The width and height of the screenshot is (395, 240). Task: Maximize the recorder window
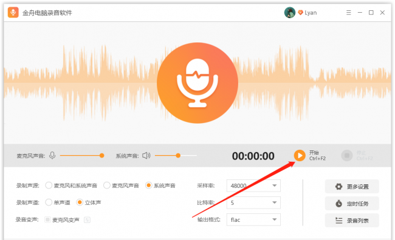(x=371, y=12)
